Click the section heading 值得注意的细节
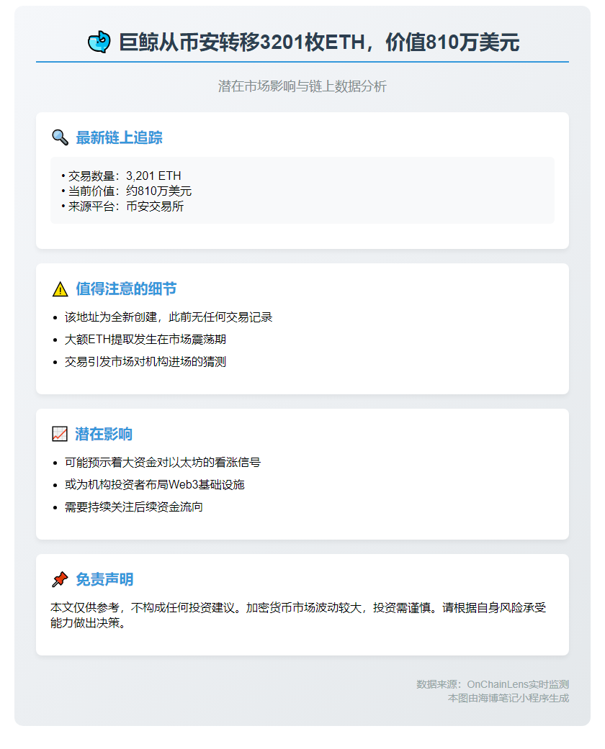 tap(126, 289)
